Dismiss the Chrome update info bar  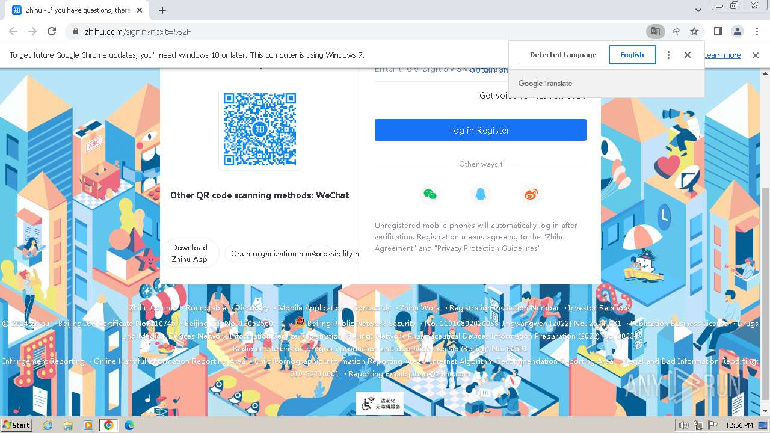[x=756, y=55]
